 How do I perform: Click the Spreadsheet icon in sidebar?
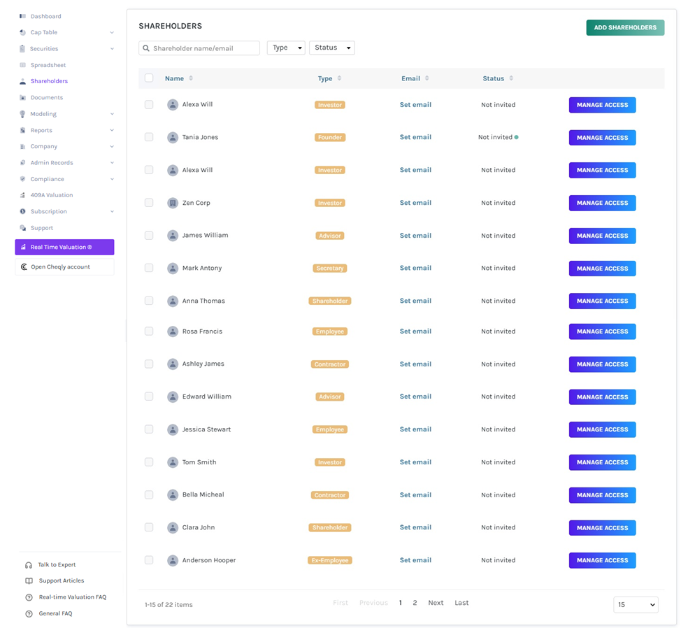[22, 65]
